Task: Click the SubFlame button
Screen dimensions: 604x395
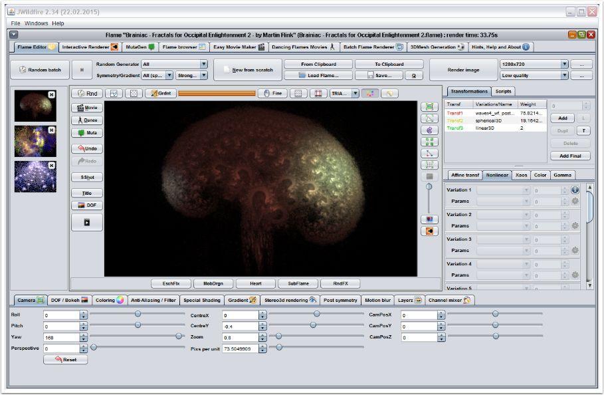Action: click(298, 283)
